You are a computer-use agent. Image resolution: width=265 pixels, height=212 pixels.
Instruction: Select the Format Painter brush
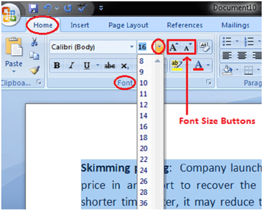(x=34, y=69)
